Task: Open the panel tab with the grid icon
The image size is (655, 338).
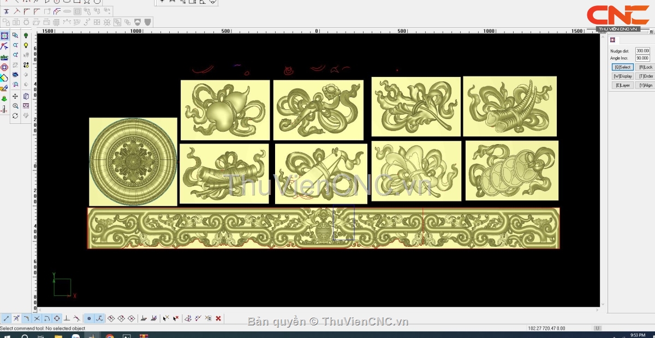Action: click(613, 40)
